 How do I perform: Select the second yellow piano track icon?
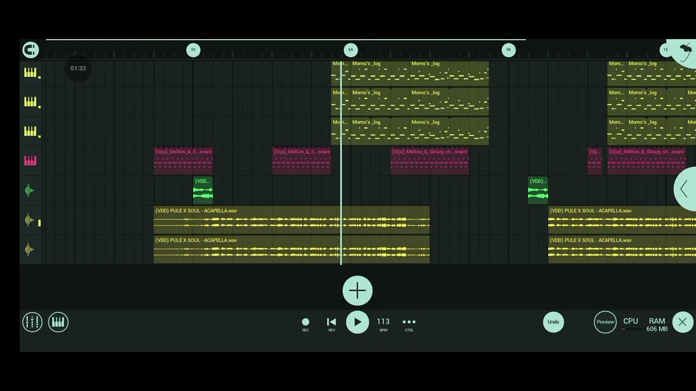[x=30, y=102]
